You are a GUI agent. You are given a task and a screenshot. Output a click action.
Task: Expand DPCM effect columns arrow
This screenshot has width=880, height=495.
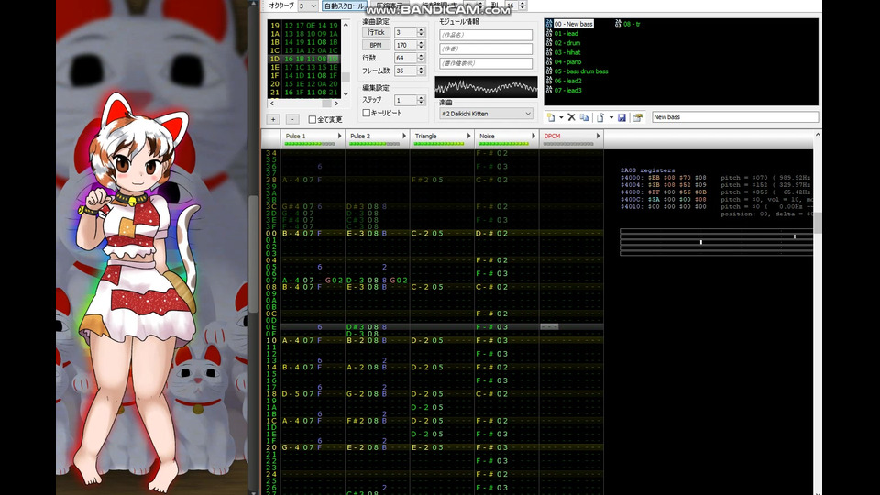598,136
